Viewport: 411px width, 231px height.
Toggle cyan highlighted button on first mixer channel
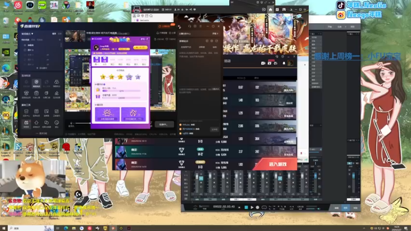tap(201, 178)
